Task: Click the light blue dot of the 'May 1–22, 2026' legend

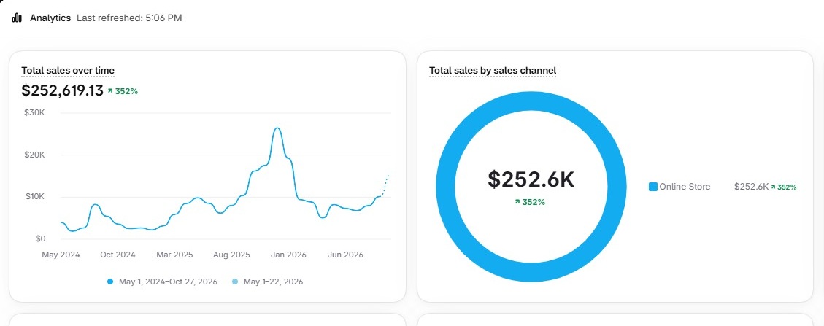Action: click(235, 282)
